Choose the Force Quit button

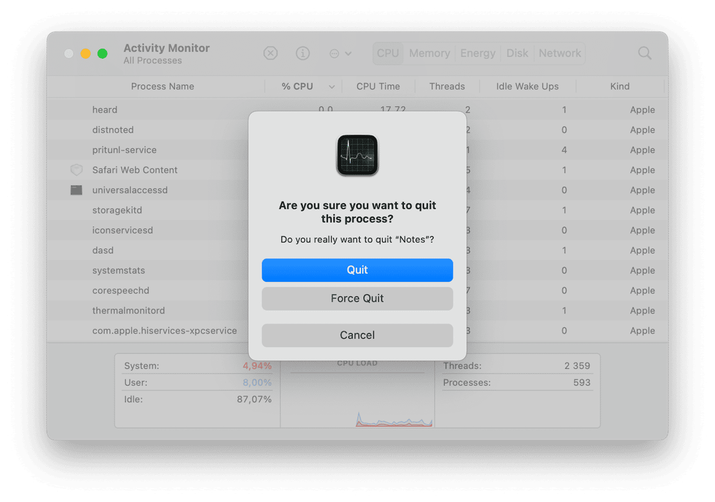357,298
